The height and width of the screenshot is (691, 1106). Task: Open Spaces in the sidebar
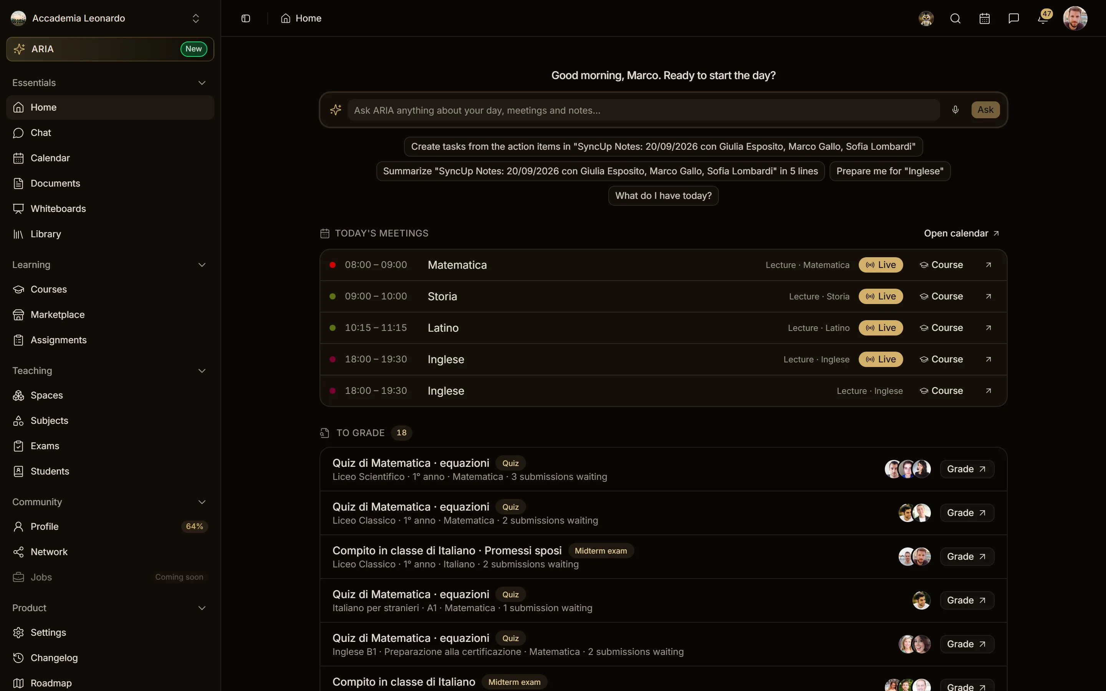(x=110, y=395)
